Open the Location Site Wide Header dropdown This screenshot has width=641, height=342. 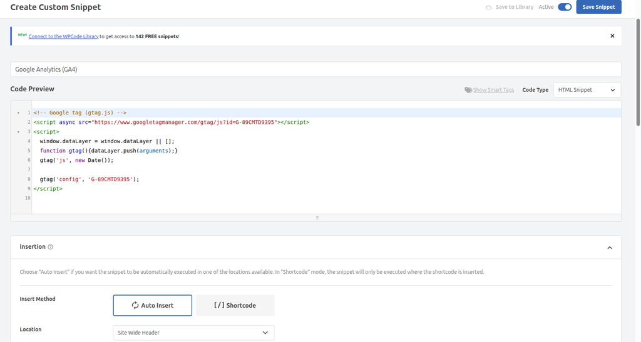click(x=193, y=333)
